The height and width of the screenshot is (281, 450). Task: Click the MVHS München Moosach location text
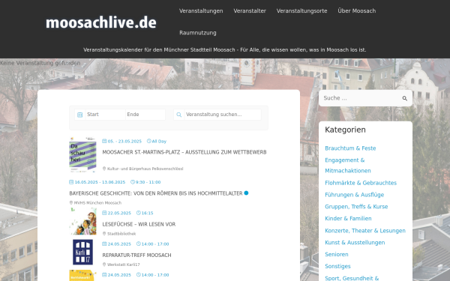97,203
